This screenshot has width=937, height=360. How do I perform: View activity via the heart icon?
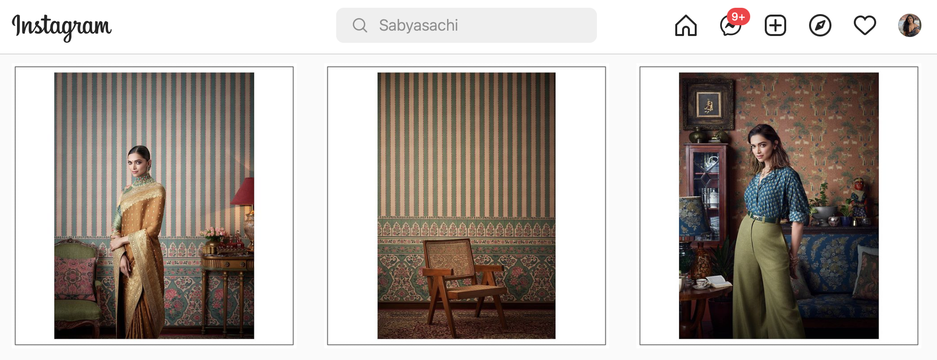(865, 25)
